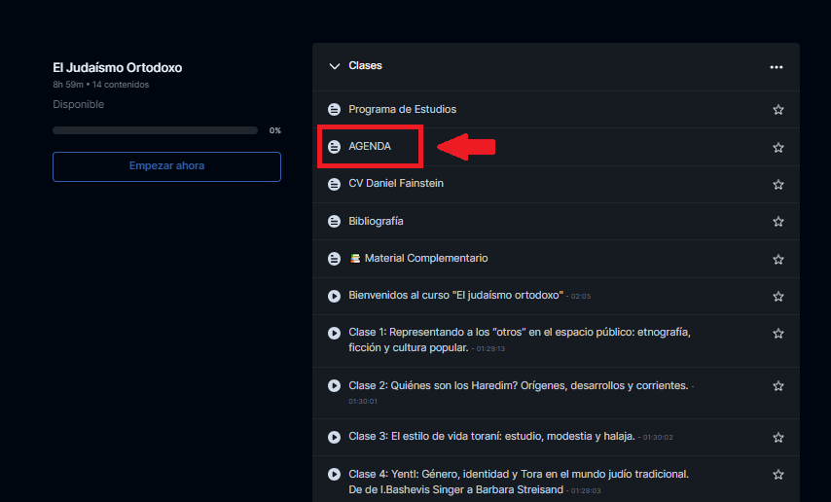
Task: Click document icon beside CV Daniel Fainstein
Action: point(334,184)
